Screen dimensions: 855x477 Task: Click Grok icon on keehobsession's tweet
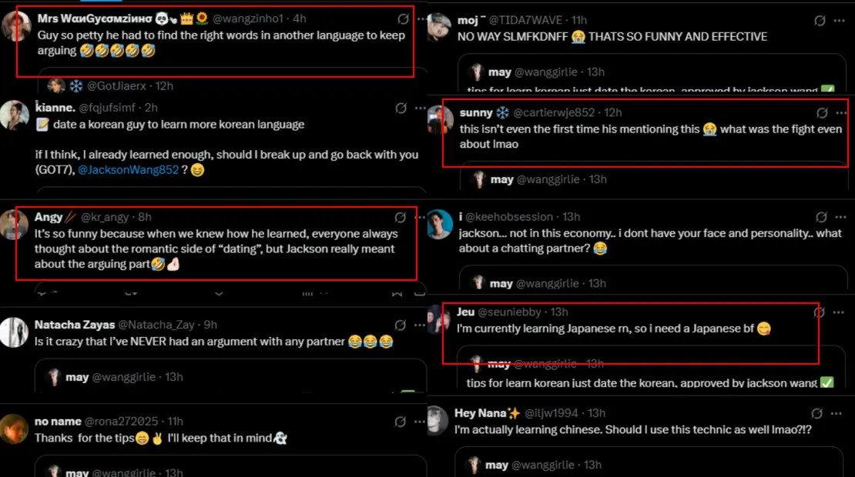tap(821, 217)
